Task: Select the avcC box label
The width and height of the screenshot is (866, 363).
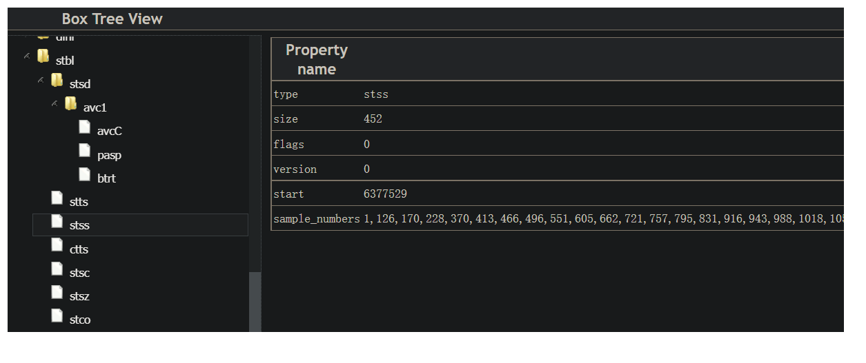Action: point(110,131)
